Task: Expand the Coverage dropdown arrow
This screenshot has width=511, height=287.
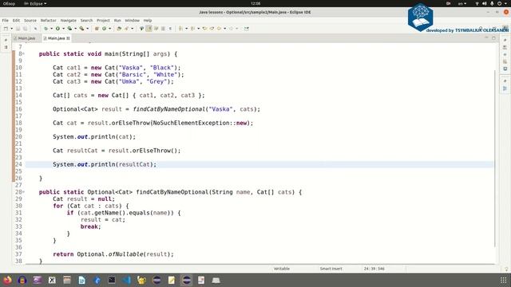Action: [x=75, y=29]
